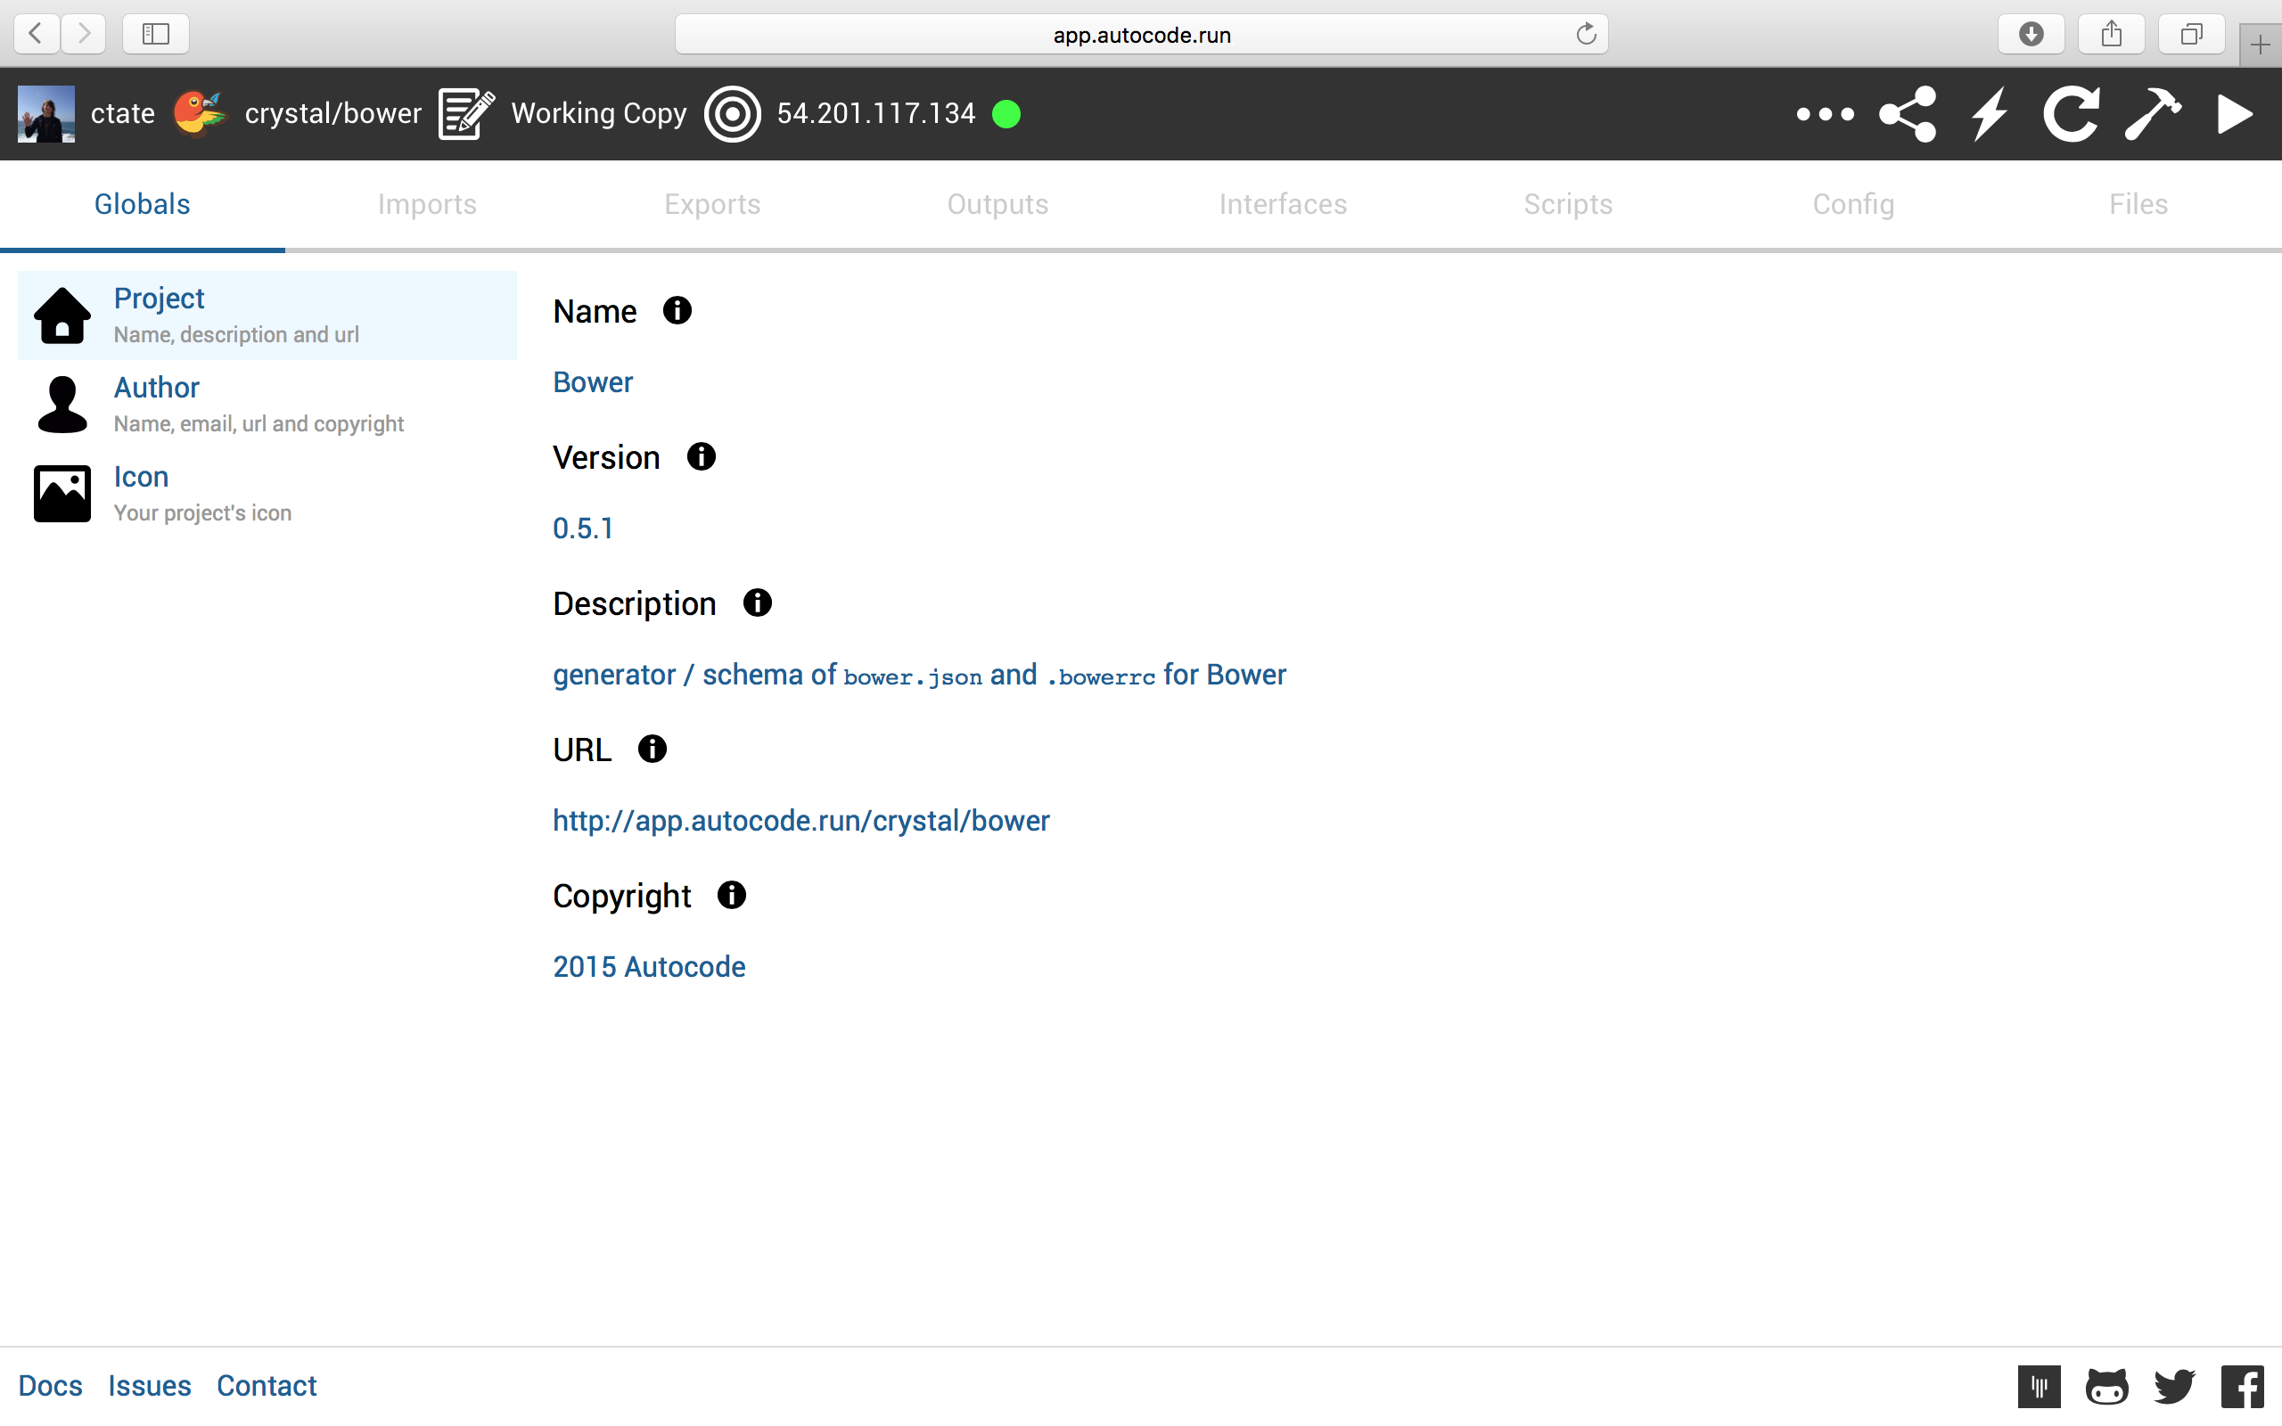Select Icon section in sidebar
This screenshot has height=1426, width=2282.
142,477
